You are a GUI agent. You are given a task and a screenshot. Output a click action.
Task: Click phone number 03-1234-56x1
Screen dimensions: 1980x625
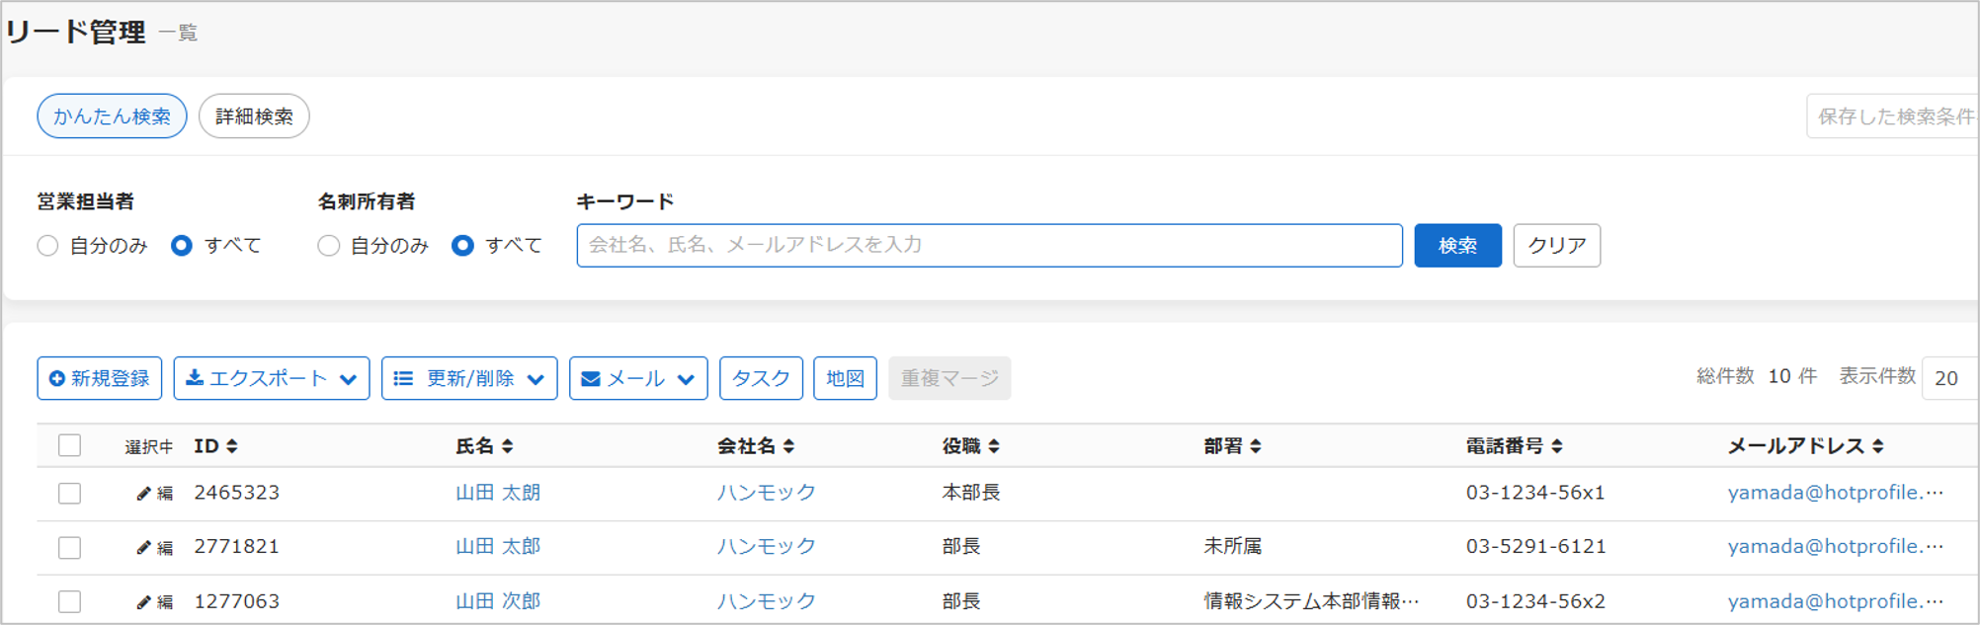click(x=1535, y=493)
